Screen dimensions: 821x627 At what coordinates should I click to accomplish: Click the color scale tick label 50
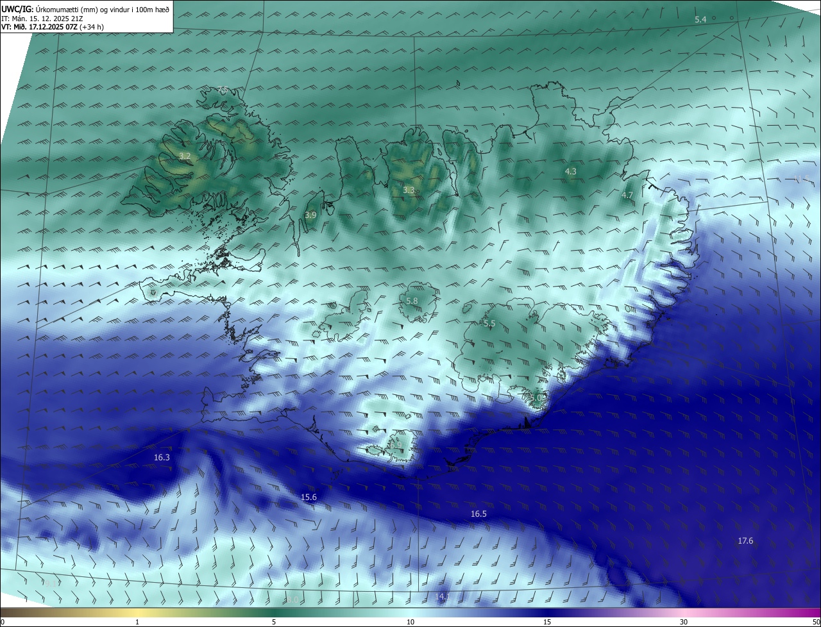tap(815, 622)
